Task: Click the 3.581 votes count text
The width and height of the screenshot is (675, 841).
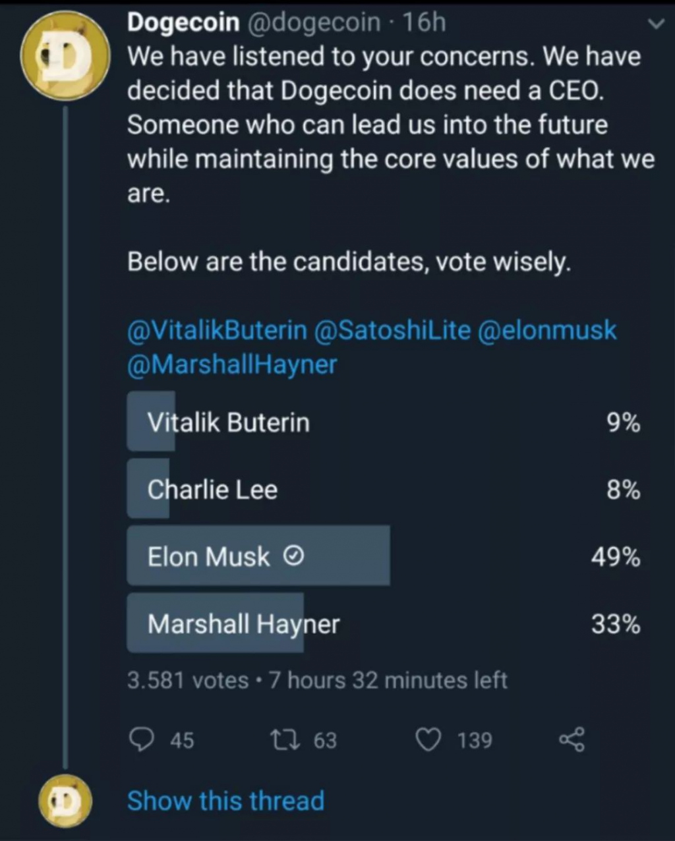Action: 187,680
